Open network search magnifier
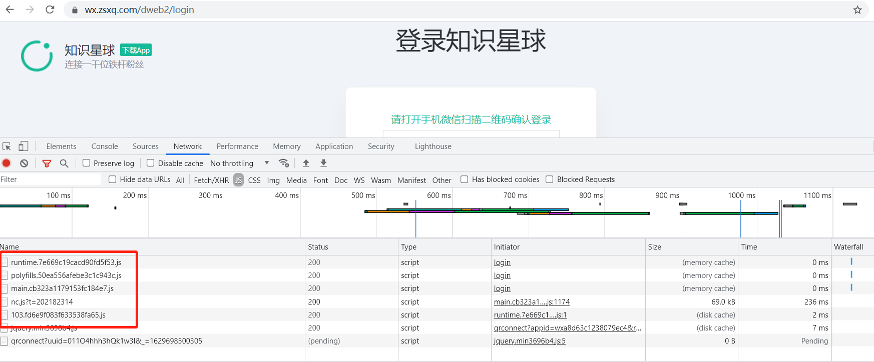This screenshot has width=874, height=362. (x=64, y=163)
